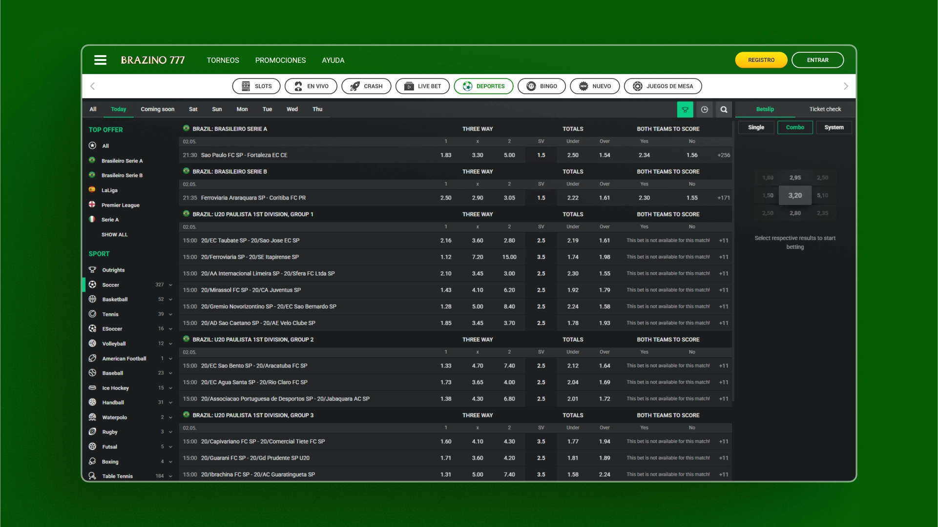
Task: Open the Brazil: Brasileiro Serie B header
Action: (x=229, y=171)
